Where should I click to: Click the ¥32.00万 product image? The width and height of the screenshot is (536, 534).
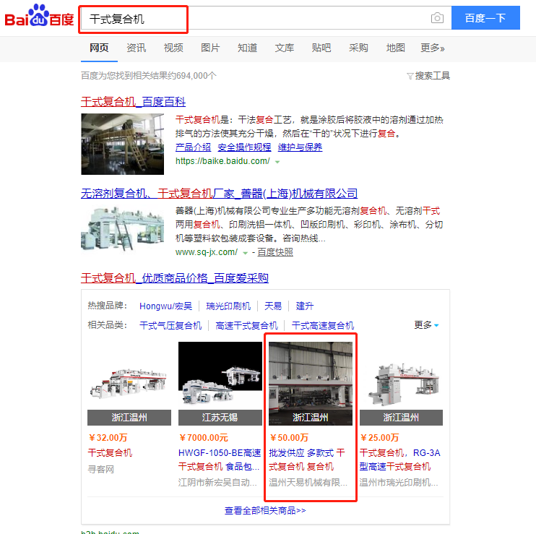coord(129,384)
